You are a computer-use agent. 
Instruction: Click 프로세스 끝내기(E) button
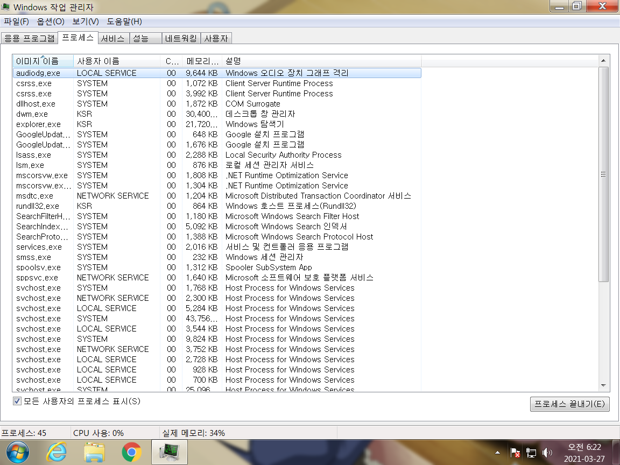[x=569, y=404]
